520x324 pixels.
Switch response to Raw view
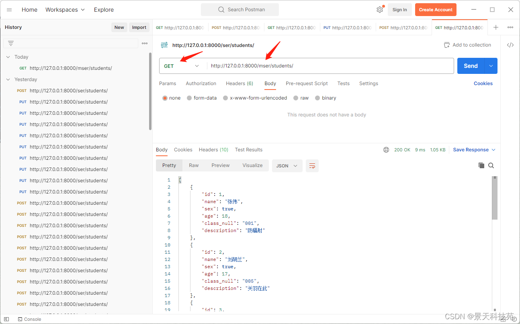(194, 165)
